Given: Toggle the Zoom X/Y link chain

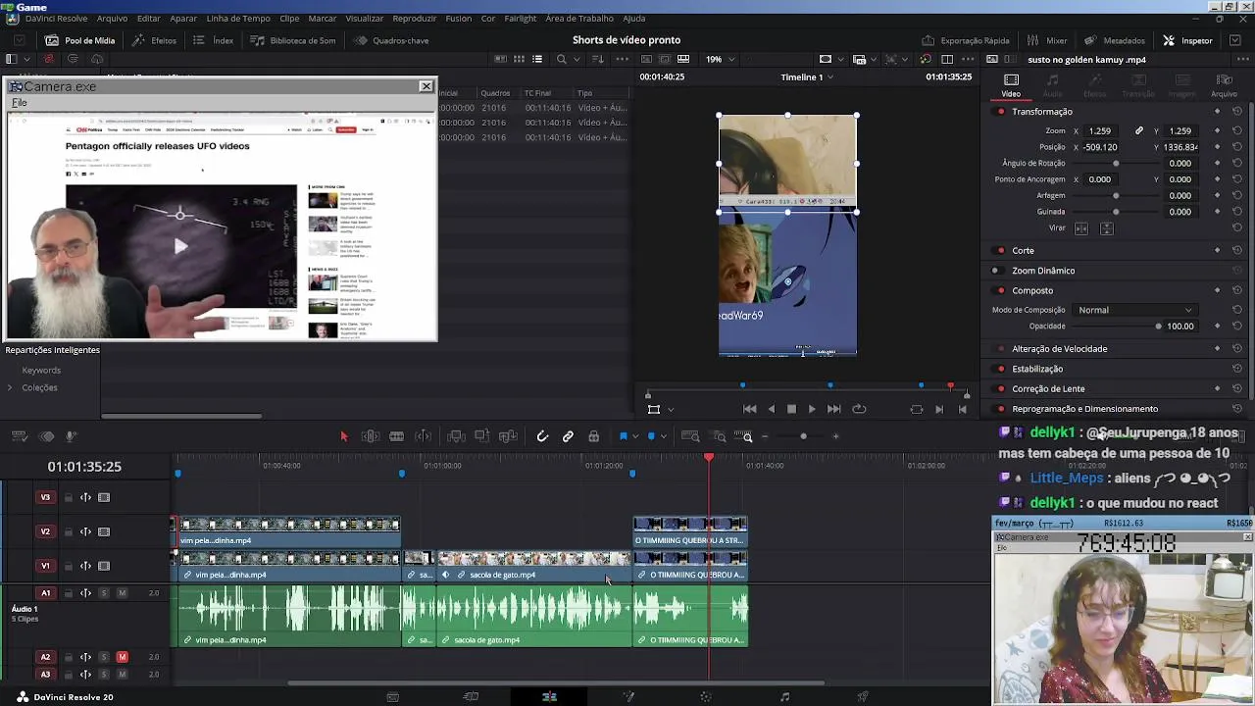Looking at the screenshot, I should (1139, 130).
